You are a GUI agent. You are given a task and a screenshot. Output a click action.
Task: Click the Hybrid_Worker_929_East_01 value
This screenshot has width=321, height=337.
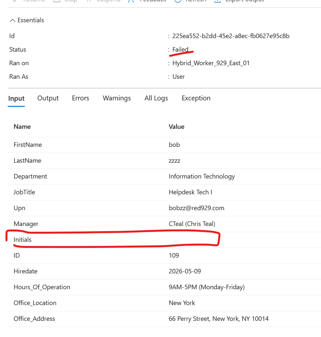(211, 63)
